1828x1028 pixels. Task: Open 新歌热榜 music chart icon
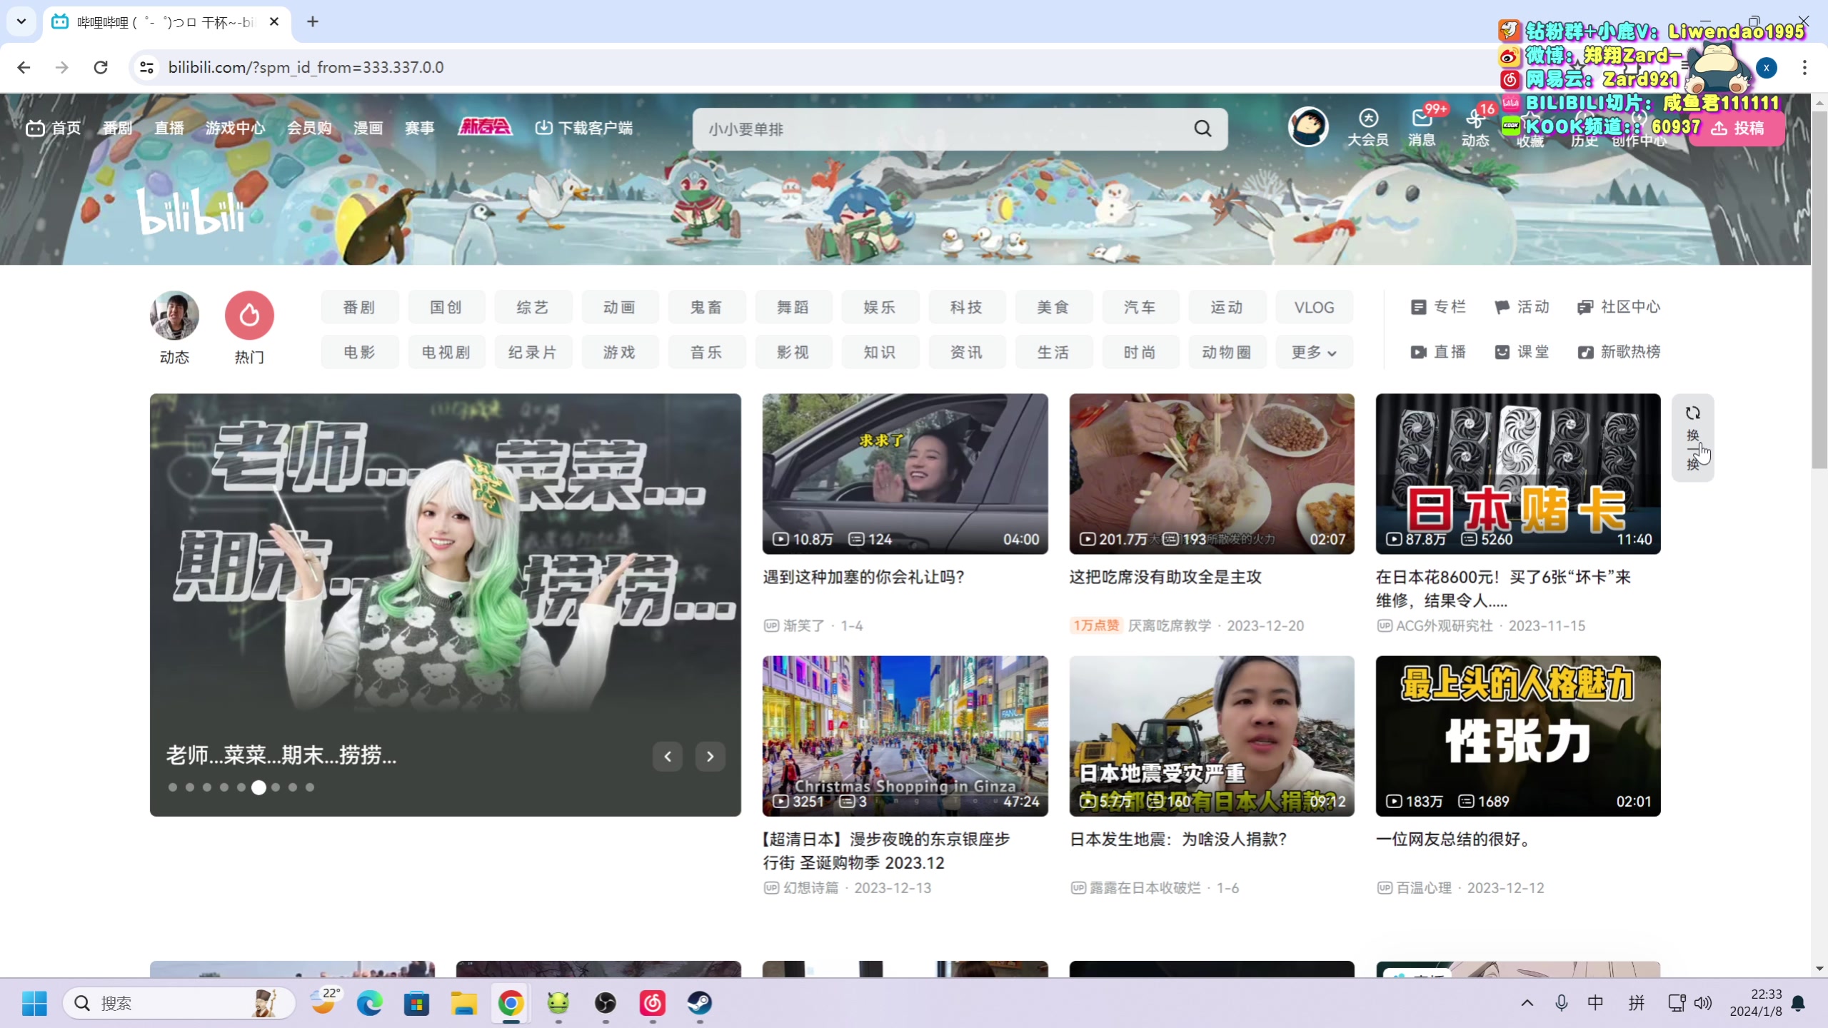tap(1585, 352)
